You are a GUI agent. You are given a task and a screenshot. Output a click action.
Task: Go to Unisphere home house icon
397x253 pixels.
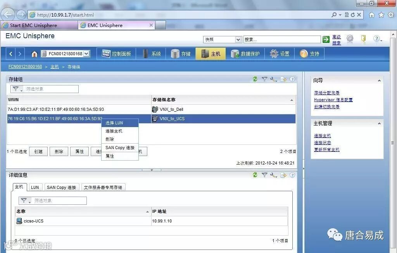pos(34,54)
